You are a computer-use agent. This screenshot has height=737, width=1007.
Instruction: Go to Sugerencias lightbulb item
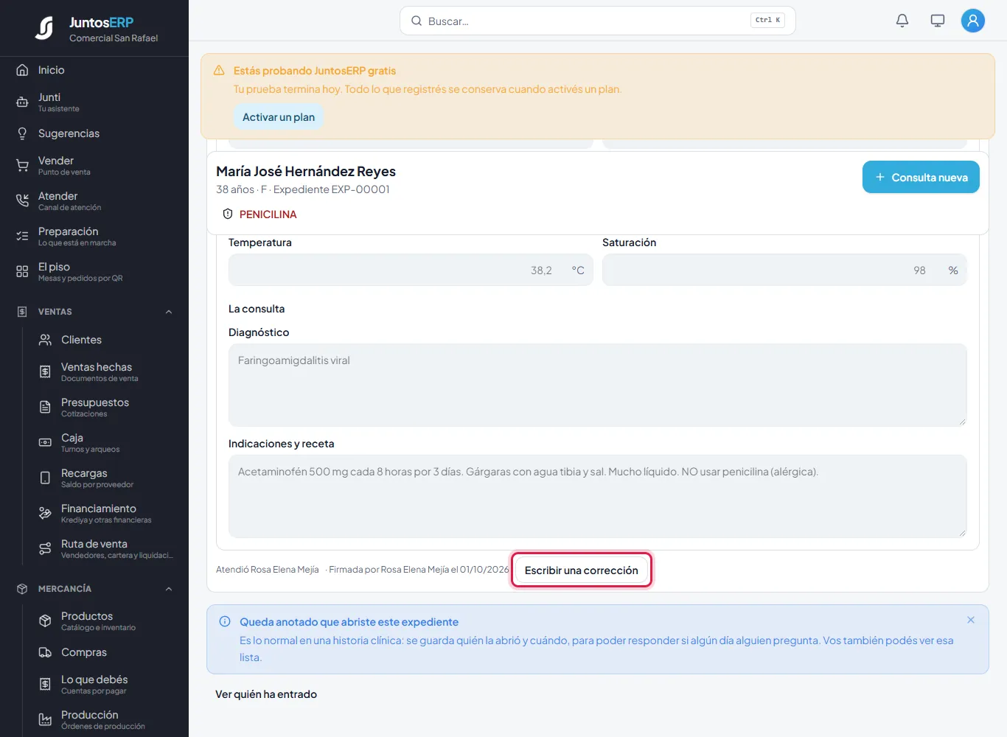94,133
